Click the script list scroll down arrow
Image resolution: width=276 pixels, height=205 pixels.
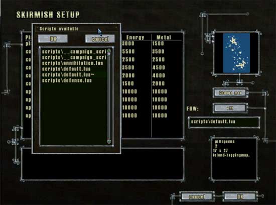[109, 141]
